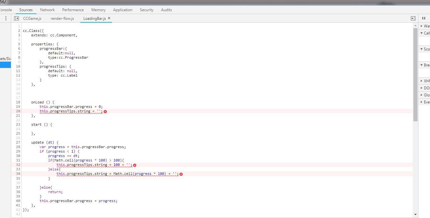Image resolution: width=430 pixels, height=218 pixels.
Task: Select the highlighted file in navigator
Action: [x=5, y=65]
